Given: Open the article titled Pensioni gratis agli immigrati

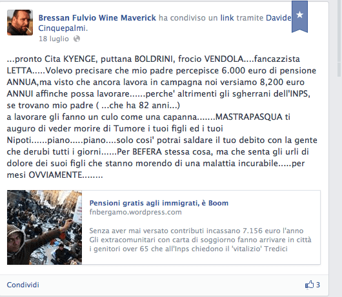Looking at the screenshot, I should coord(159,203).
